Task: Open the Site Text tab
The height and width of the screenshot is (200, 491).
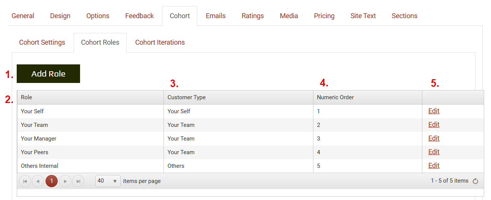Action: (363, 16)
